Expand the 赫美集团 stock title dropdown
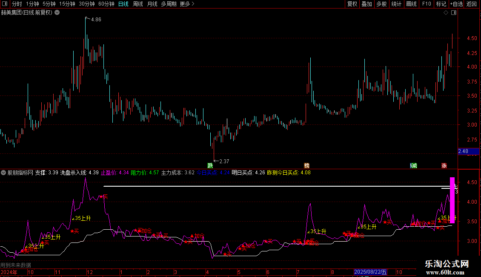The height and width of the screenshot is (277, 481). click(57, 12)
